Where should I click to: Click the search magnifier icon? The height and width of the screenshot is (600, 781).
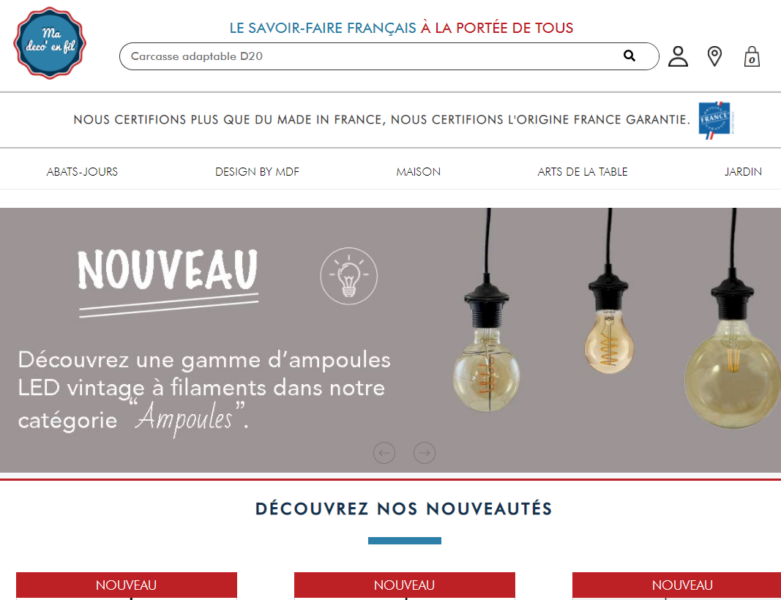tap(629, 56)
